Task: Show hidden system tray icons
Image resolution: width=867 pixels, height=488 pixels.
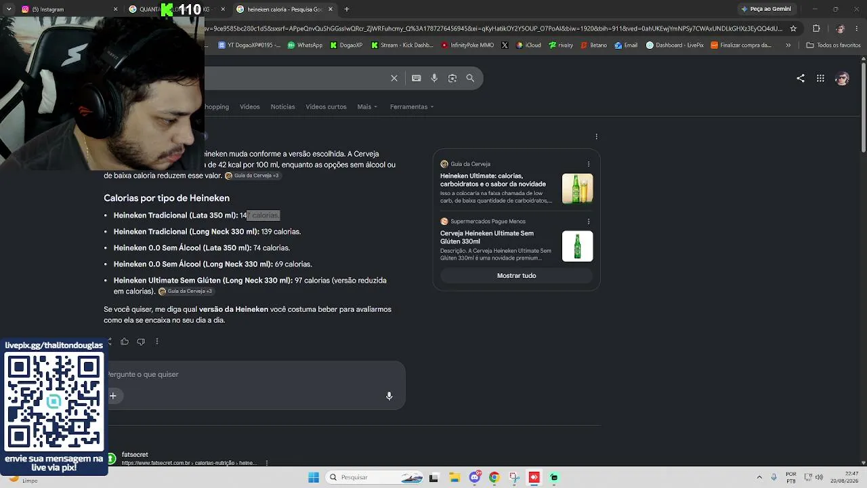Action: 759,477
